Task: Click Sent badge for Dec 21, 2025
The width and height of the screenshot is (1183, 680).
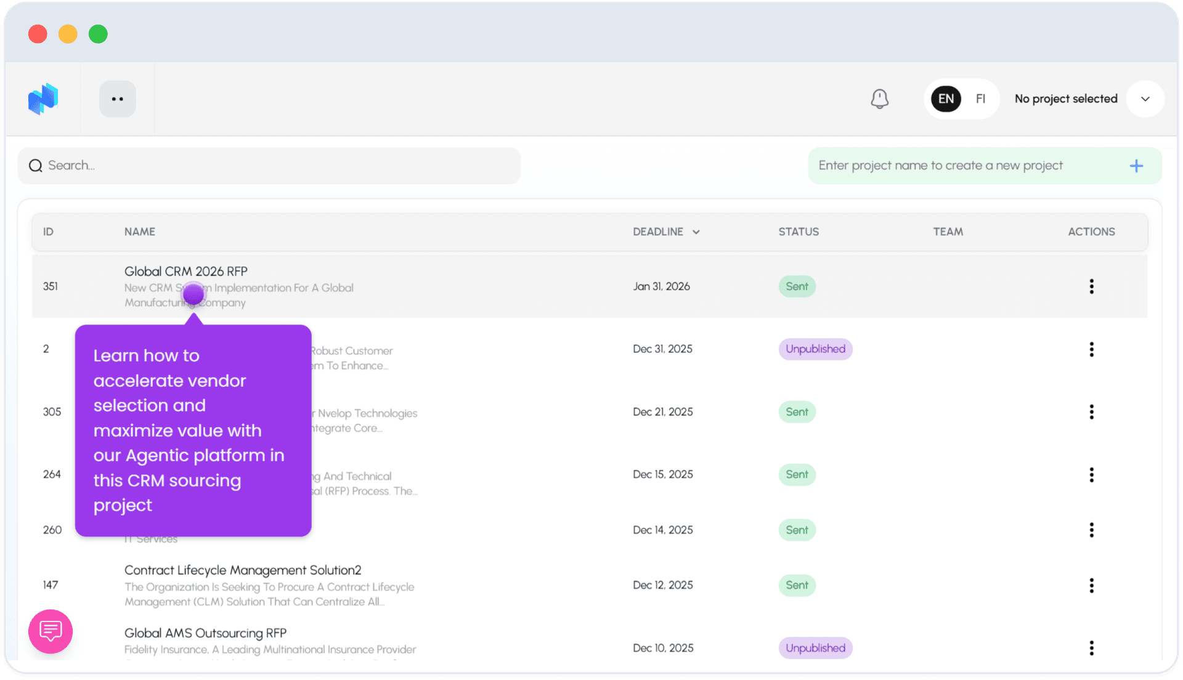Action: point(797,412)
